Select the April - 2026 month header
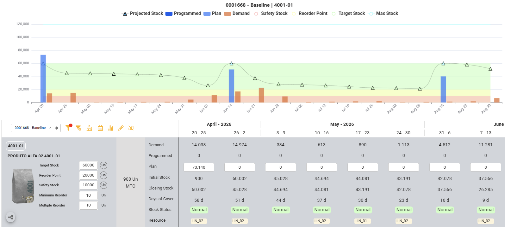The image size is (505, 227). (x=219, y=124)
